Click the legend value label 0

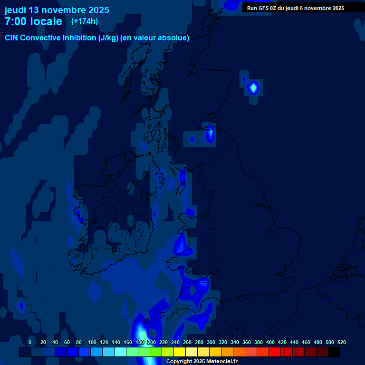30,342
